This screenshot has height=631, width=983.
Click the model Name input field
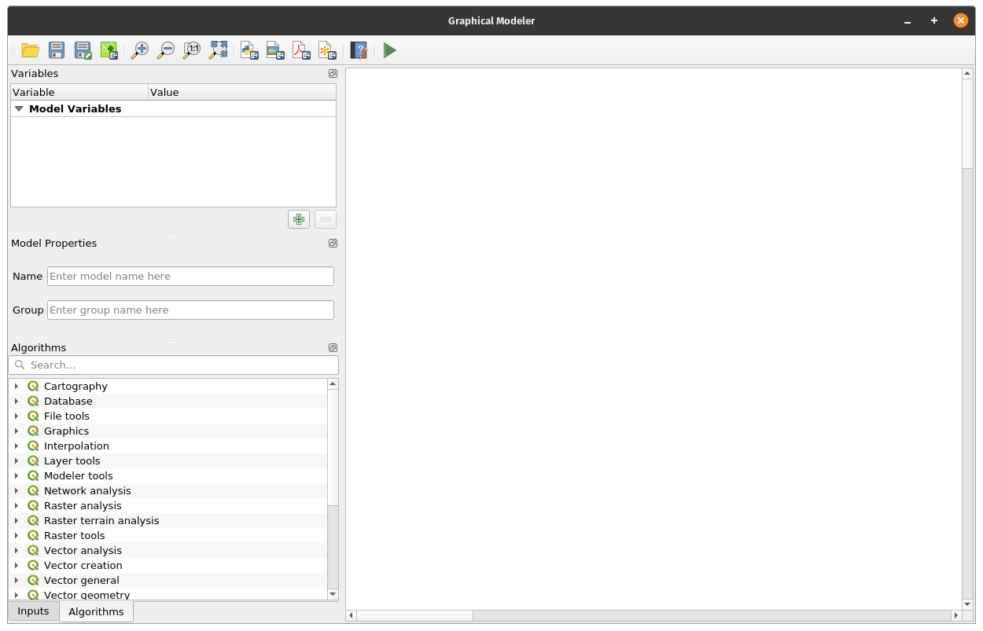190,277
